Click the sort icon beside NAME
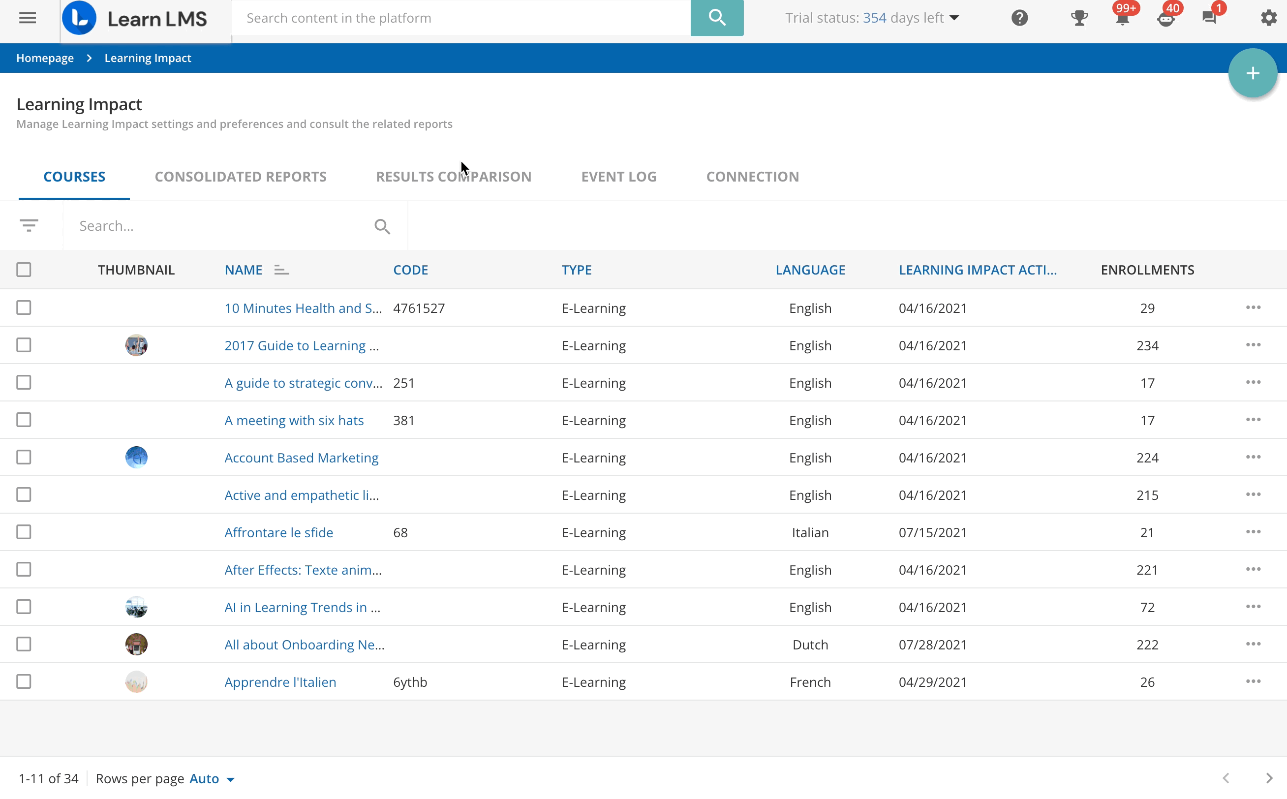The image size is (1287, 799). tap(281, 270)
